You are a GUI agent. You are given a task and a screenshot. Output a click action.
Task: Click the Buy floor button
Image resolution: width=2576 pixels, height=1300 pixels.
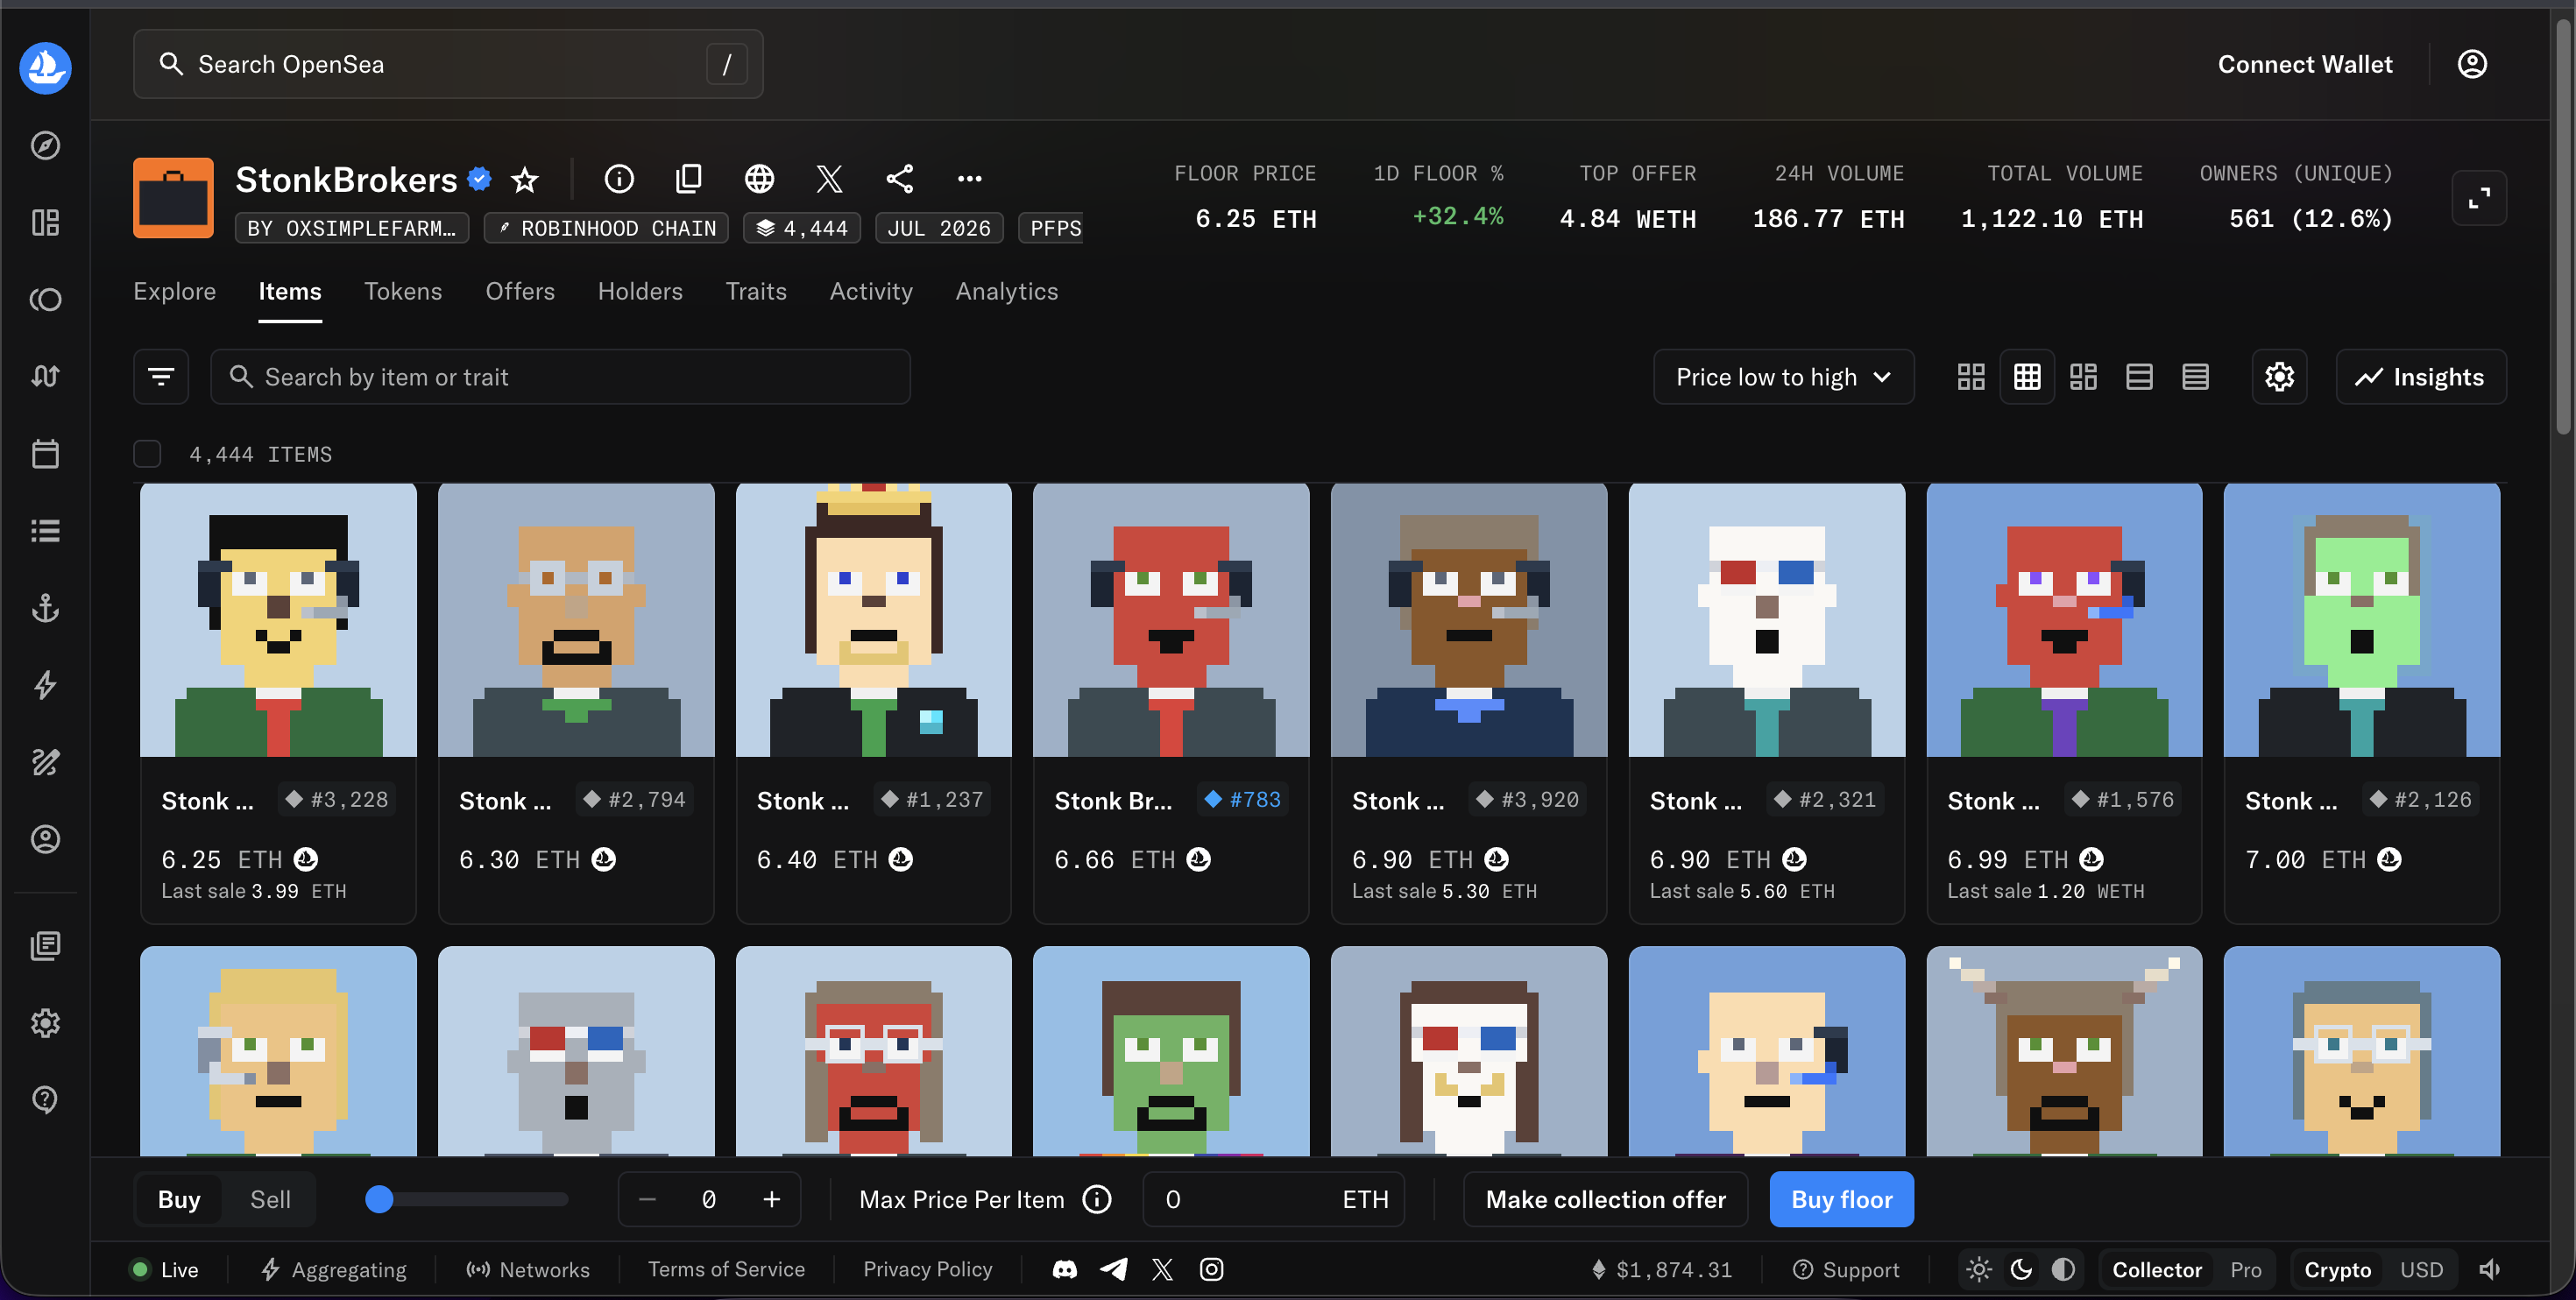(1841, 1199)
